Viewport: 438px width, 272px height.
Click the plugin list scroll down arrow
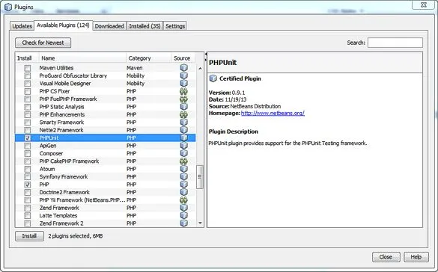(x=200, y=223)
